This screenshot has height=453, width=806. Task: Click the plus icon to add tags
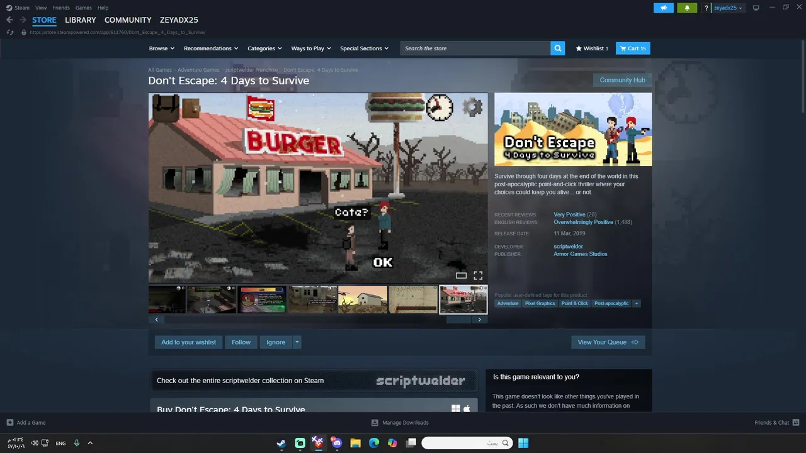[637, 303]
